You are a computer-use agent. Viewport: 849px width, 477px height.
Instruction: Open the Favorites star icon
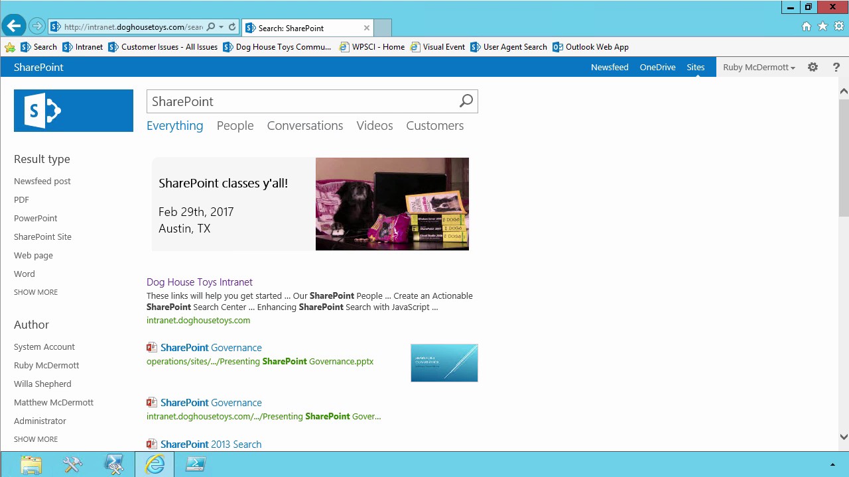[x=823, y=26]
